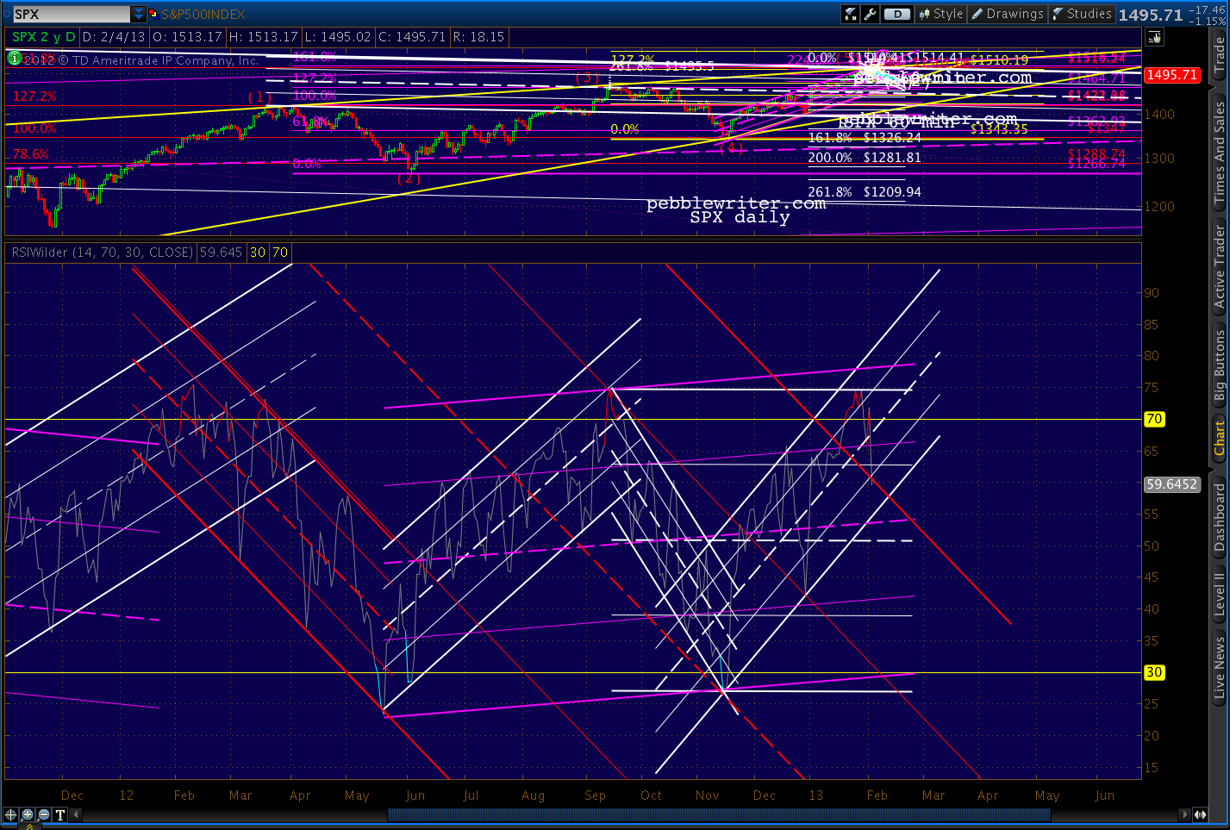Open chart settings wrench icon
Screen dimensions: 1230x830
coord(870,14)
